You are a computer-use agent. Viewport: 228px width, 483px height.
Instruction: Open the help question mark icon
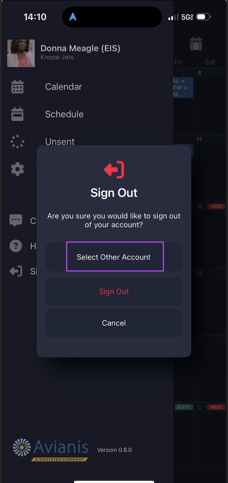click(x=16, y=246)
